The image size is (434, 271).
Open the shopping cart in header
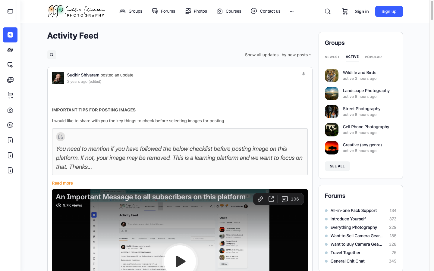point(345,11)
